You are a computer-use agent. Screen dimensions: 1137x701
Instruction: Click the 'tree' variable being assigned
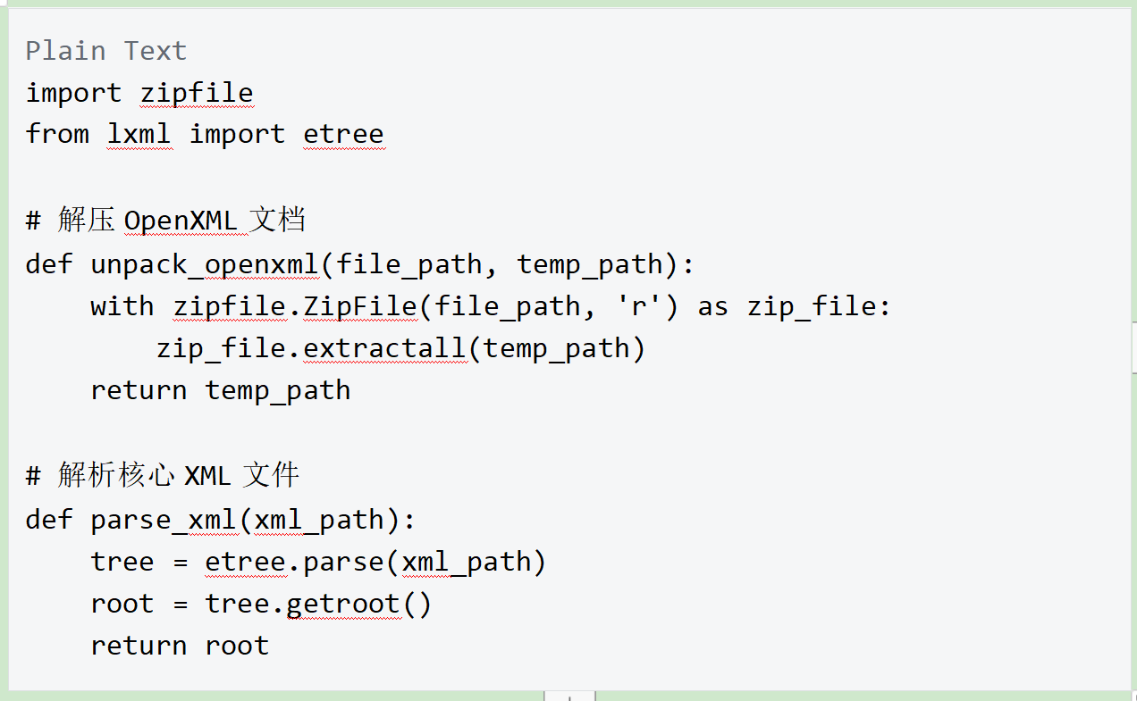point(122,562)
